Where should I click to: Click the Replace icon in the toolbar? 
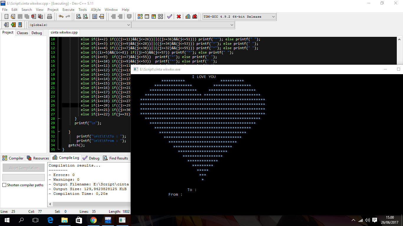pos(85,16)
